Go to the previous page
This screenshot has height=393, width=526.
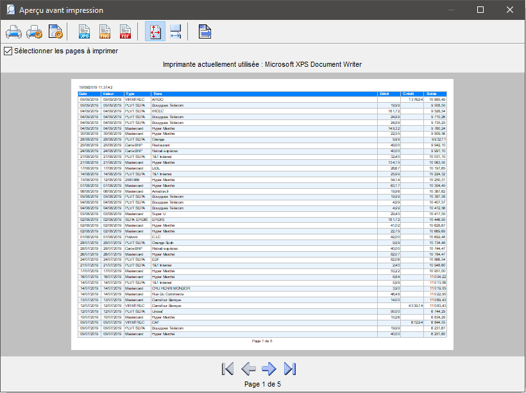(248, 369)
